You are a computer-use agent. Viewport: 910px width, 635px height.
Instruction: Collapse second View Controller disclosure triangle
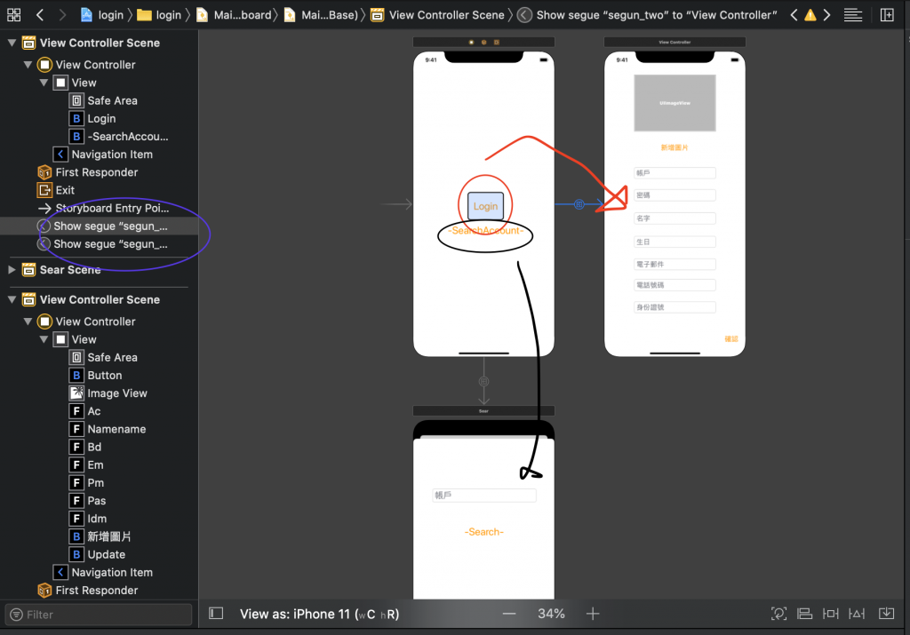point(28,321)
